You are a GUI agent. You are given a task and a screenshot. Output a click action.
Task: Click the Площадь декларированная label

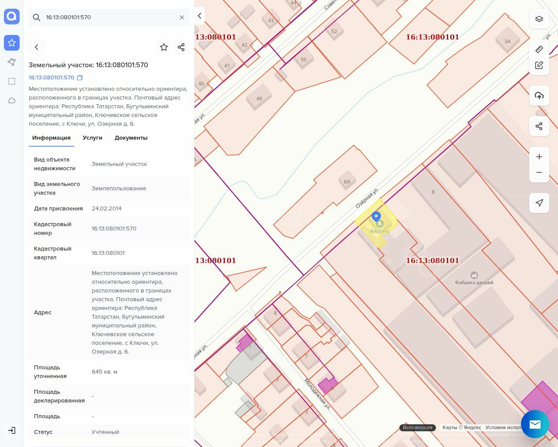(x=59, y=396)
